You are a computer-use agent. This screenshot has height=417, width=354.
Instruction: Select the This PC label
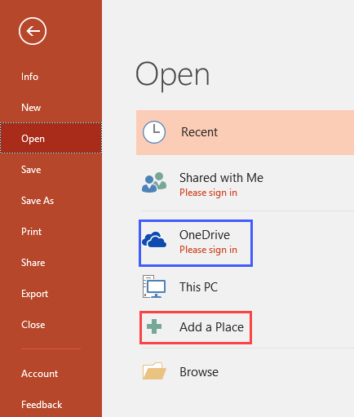(199, 287)
